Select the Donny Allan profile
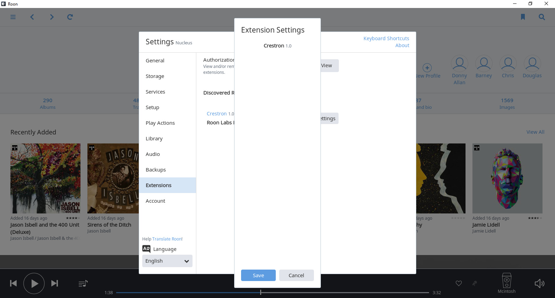The height and width of the screenshot is (298, 555). (459, 70)
